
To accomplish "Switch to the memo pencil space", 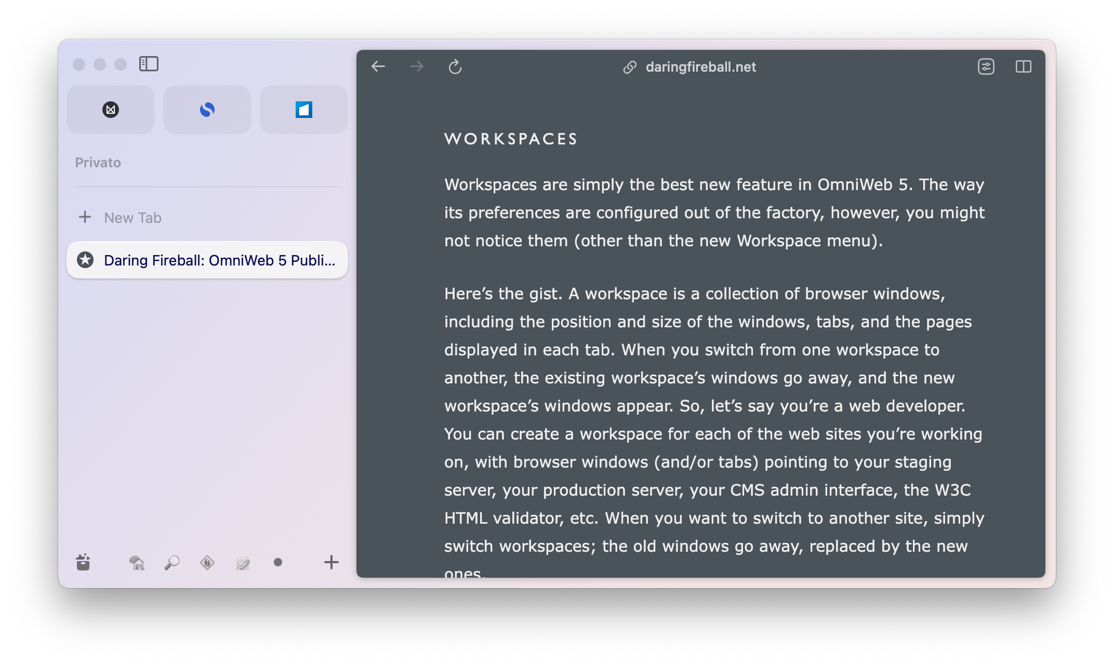I will 243,563.
